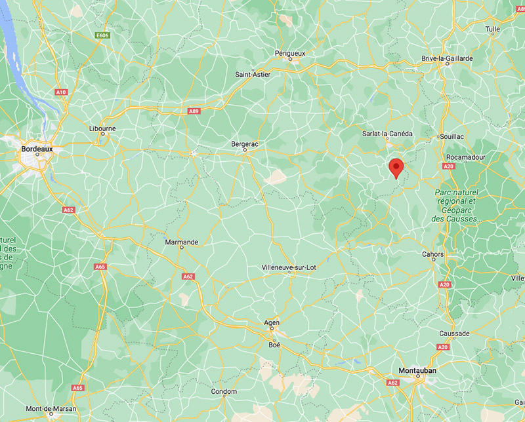Viewport: 525px width, 422px height.
Task: Select the Montauban city label
Action: point(417,370)
